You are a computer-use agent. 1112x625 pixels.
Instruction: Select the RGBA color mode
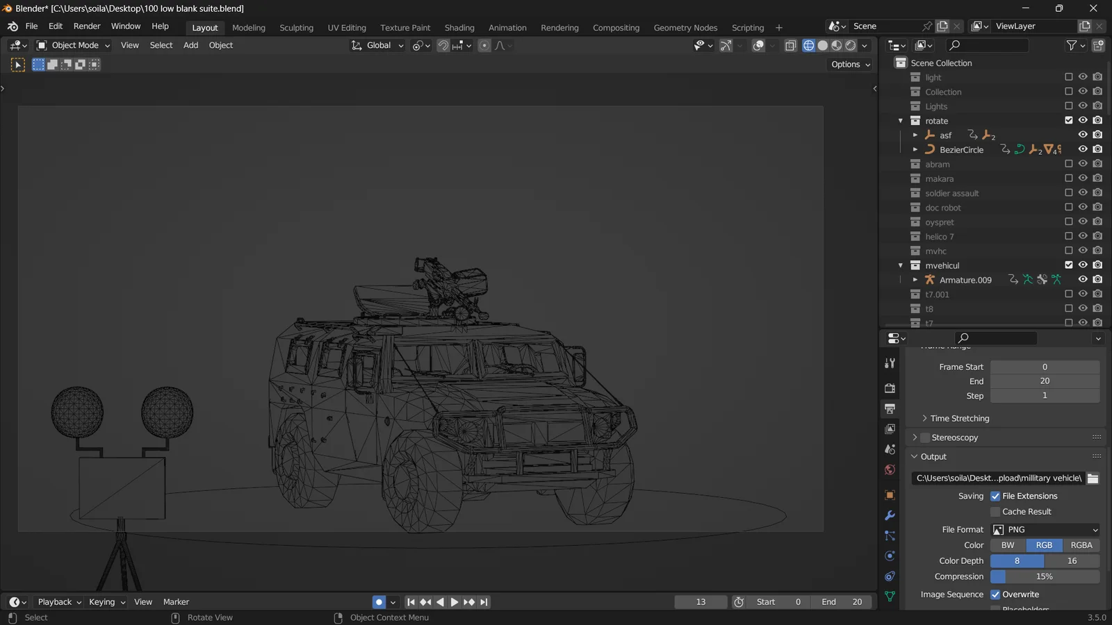tap(1081, 545)
